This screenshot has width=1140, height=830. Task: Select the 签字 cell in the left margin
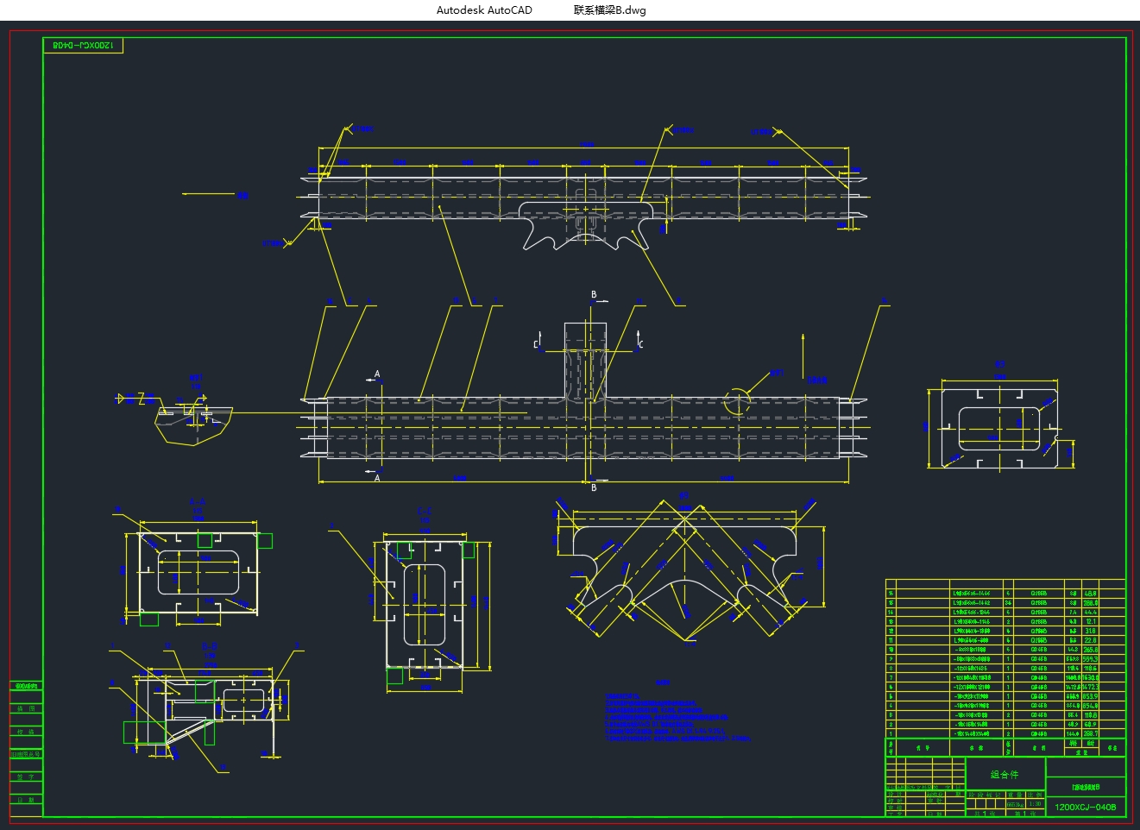coord(27,777)
